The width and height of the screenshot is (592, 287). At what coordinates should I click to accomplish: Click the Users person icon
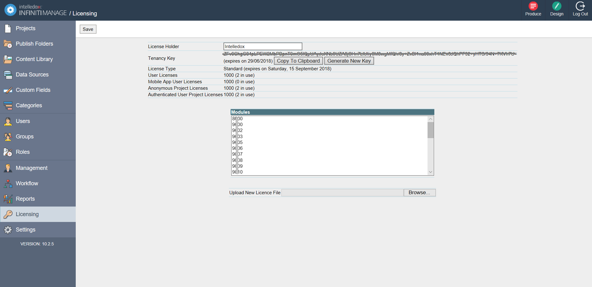click(8, 121)
